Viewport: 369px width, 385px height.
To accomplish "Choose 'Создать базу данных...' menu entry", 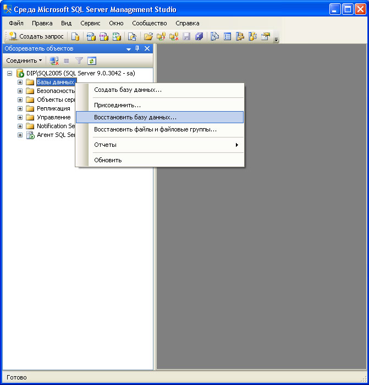I will [128, 90].
